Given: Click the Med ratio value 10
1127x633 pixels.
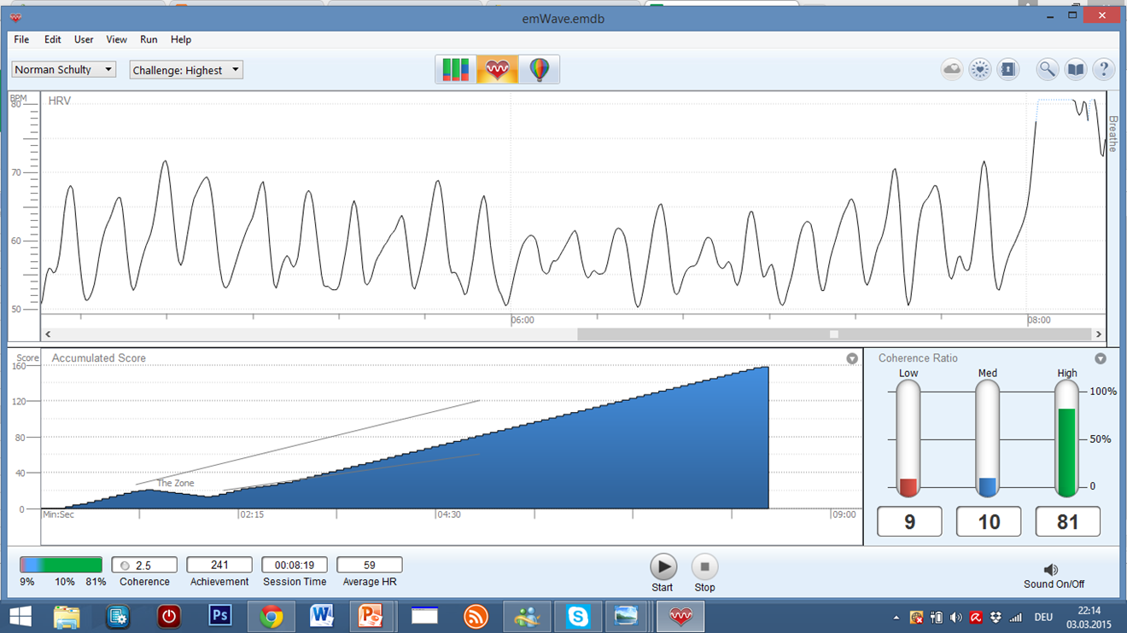Looking at the screenshot, I should (989, 521).
